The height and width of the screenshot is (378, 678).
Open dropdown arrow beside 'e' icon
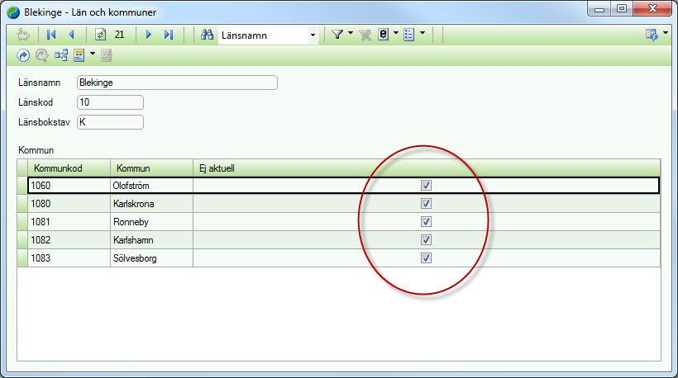(x=396, y=33)
